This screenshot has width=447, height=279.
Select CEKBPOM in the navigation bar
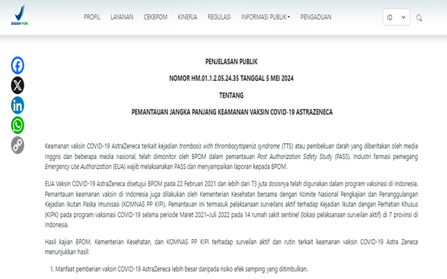pyautogui.click(x=156, y=17)
